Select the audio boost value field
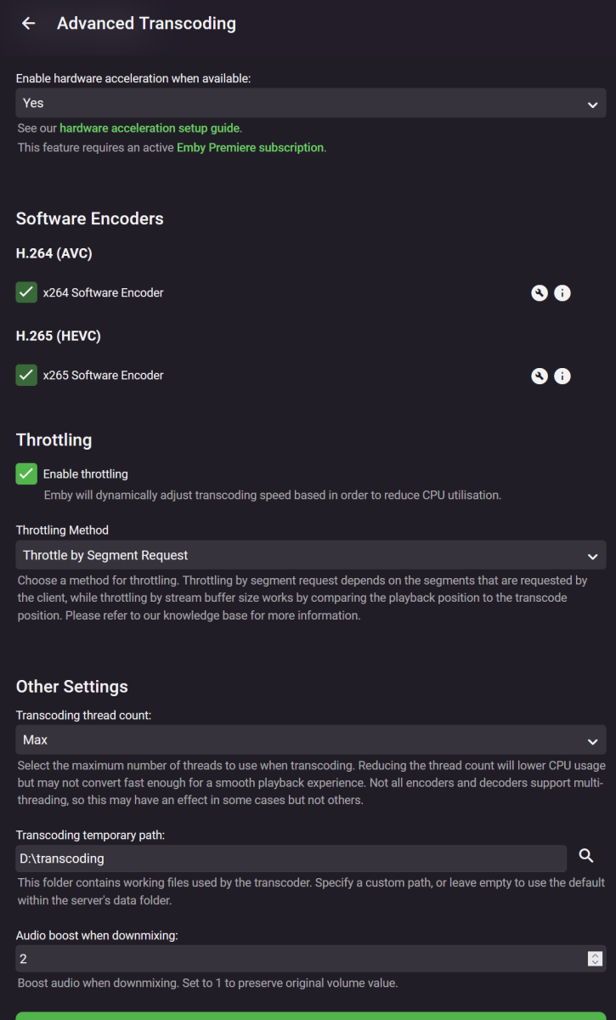 tap(289, 958)
